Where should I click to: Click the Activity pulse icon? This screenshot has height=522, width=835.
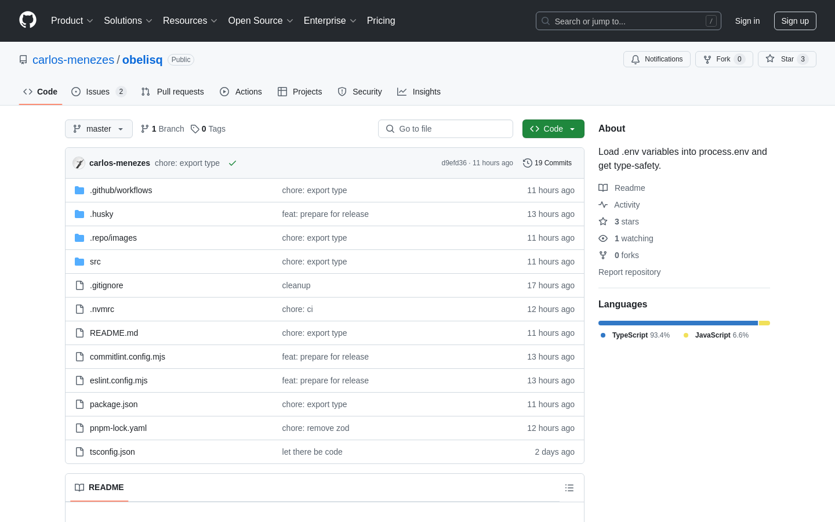click(603, 205)
